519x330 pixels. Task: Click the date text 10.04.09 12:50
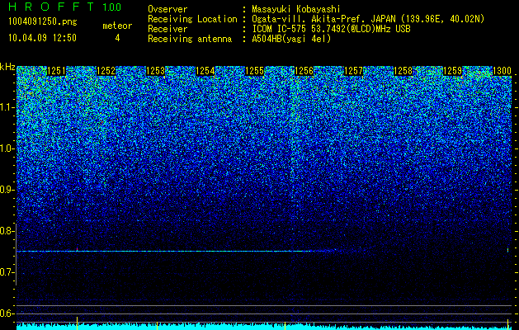(42, 38)
